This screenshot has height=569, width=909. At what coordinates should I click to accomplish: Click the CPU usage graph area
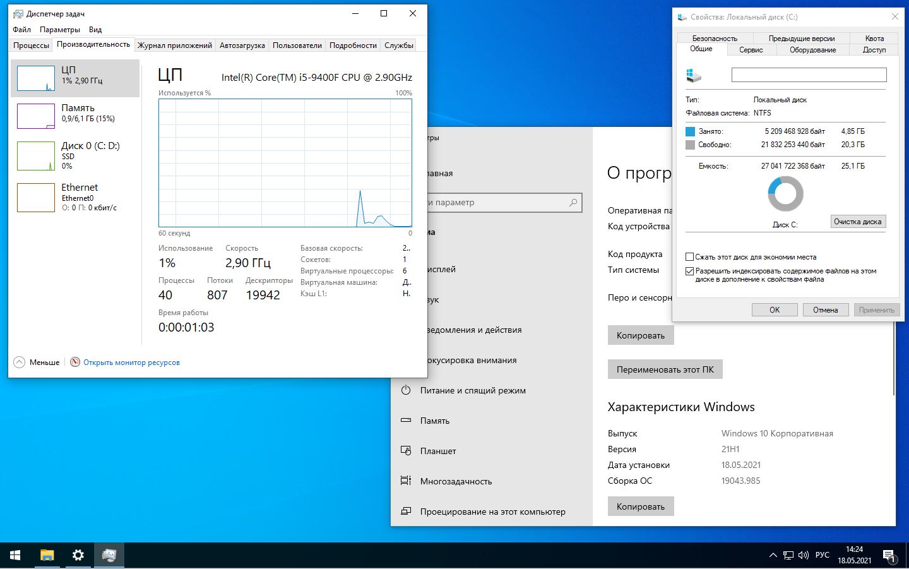point(285,163)
